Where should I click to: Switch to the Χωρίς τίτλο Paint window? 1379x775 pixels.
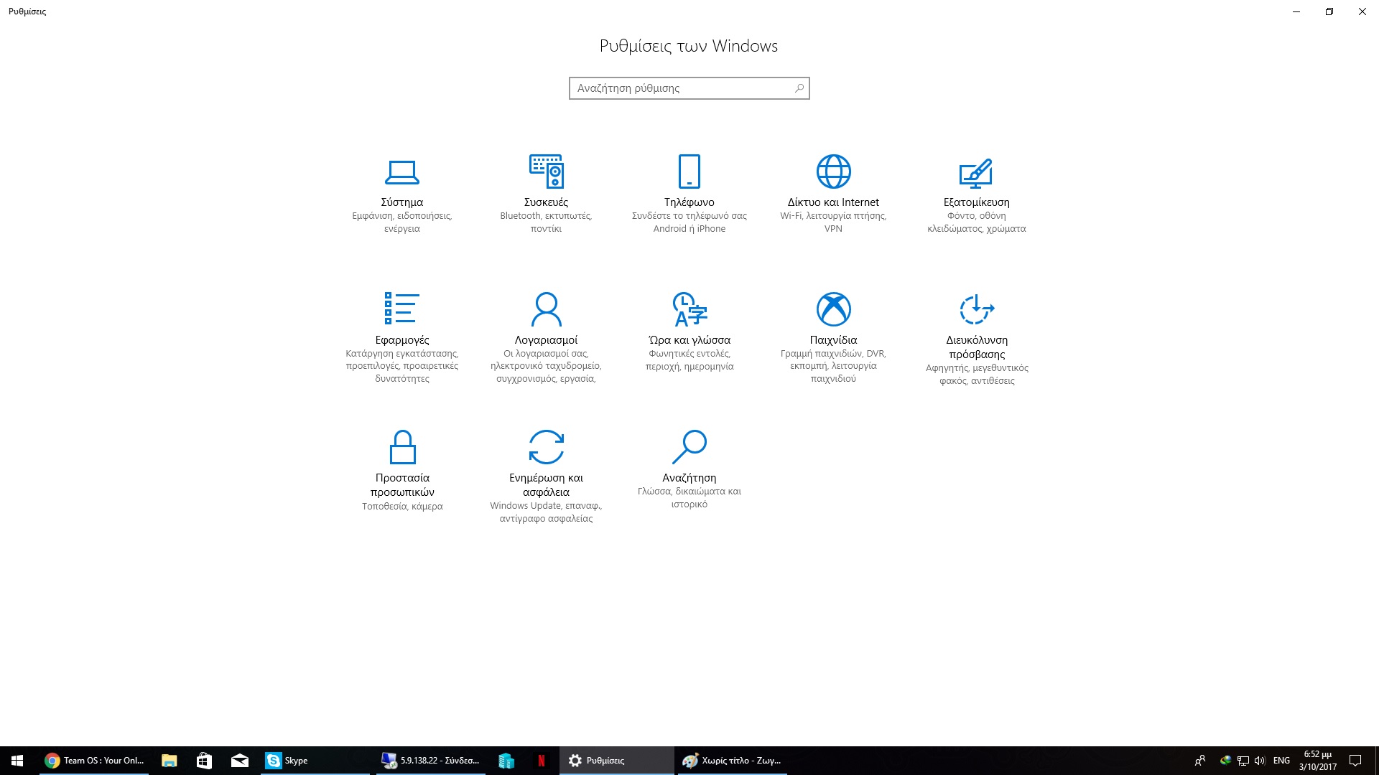pyautogui.click(x=732, y=761)
